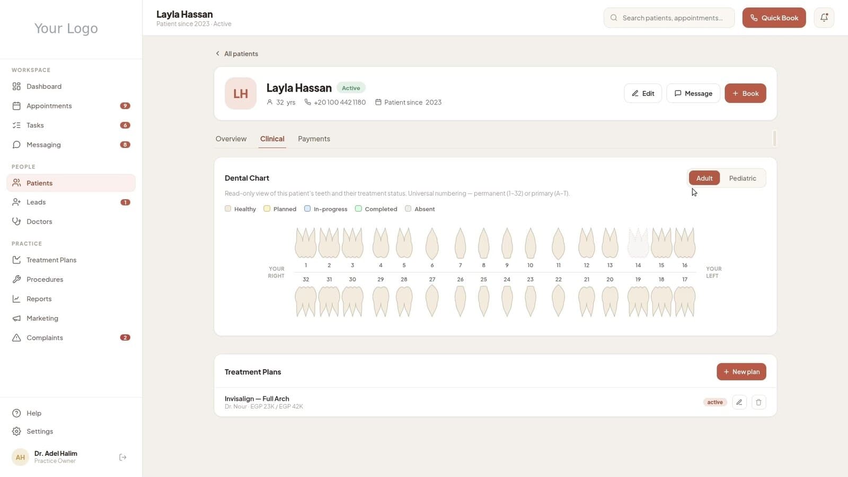
Task: Open the Overview tab
Action: [x=231, y=139]
